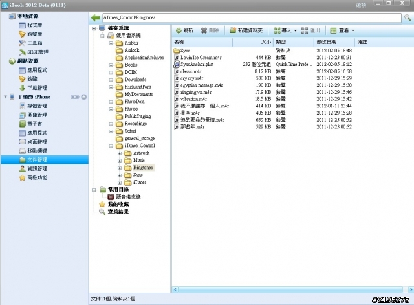This screenshot has width=414, height=305.
Task: Click the path field showing /iTunes_Control/Ringtones
Action: click(x=252, y=17)
